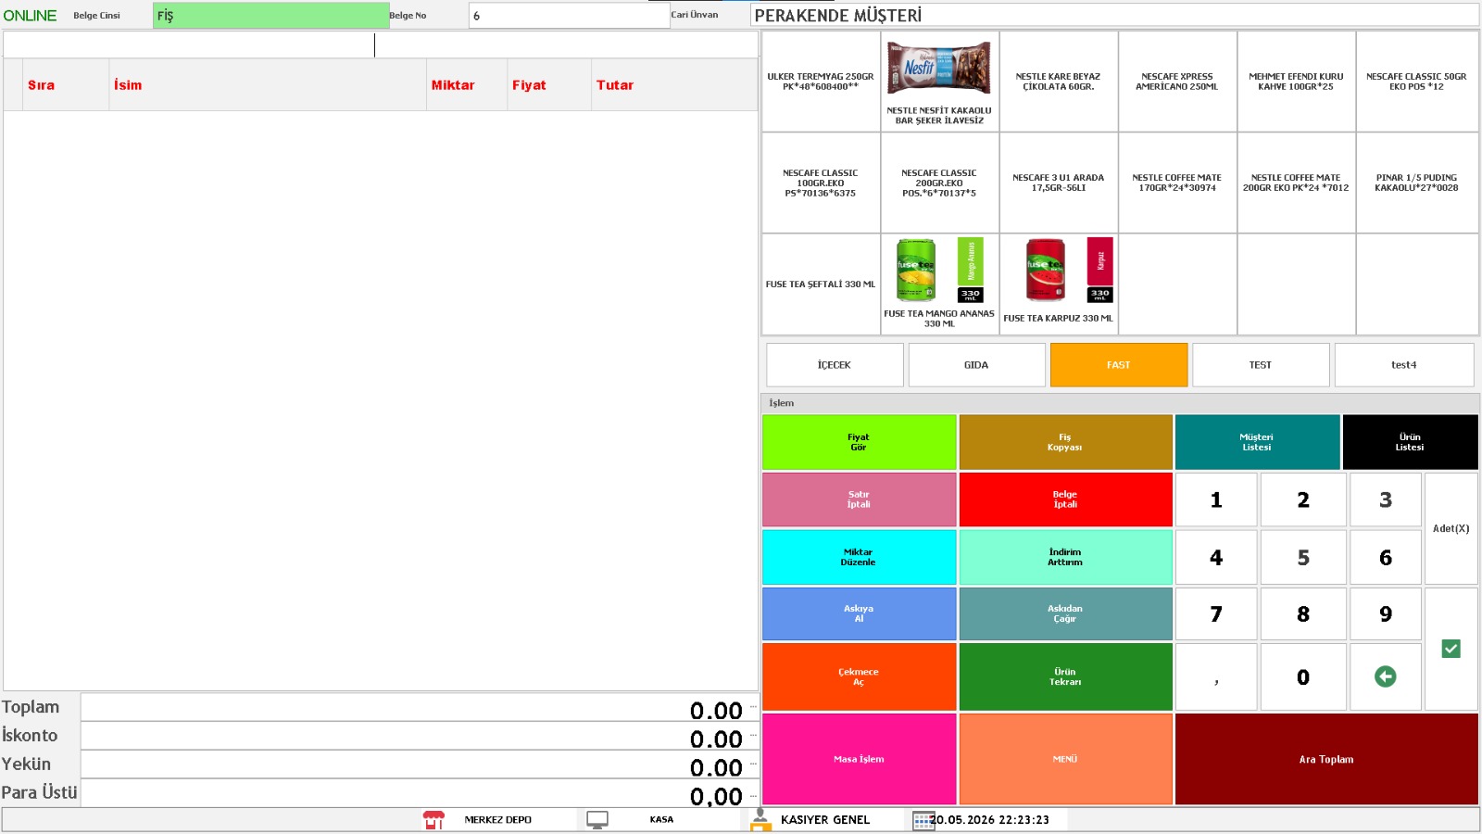Tap keypad digit 5
This screenshot has width=1482, height=834.
1303,557
